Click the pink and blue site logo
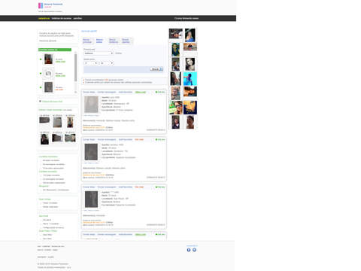Screen dimensions: 361x271 pos(41,5)
